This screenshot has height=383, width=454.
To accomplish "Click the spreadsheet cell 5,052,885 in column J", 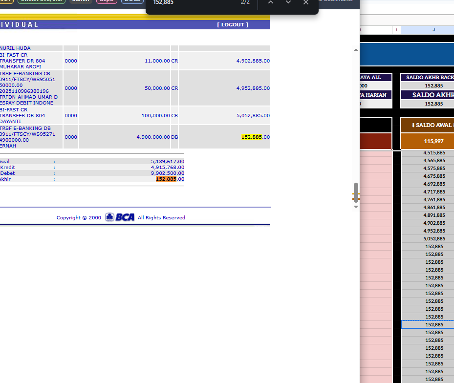I will pos(427,238).
